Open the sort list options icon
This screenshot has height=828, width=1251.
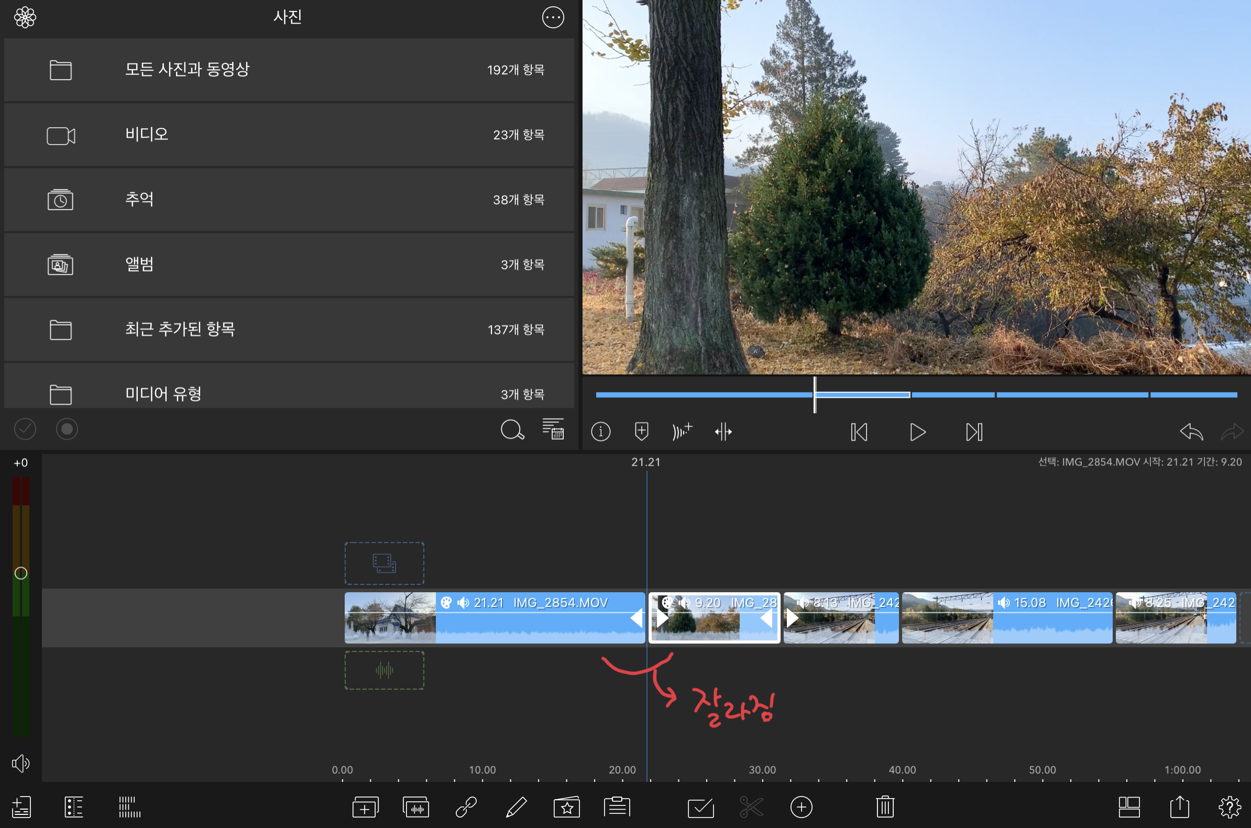553,429
